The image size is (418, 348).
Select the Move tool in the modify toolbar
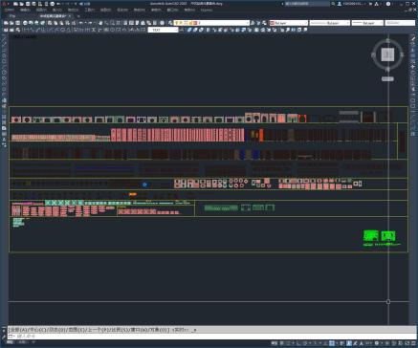[413, 67]
